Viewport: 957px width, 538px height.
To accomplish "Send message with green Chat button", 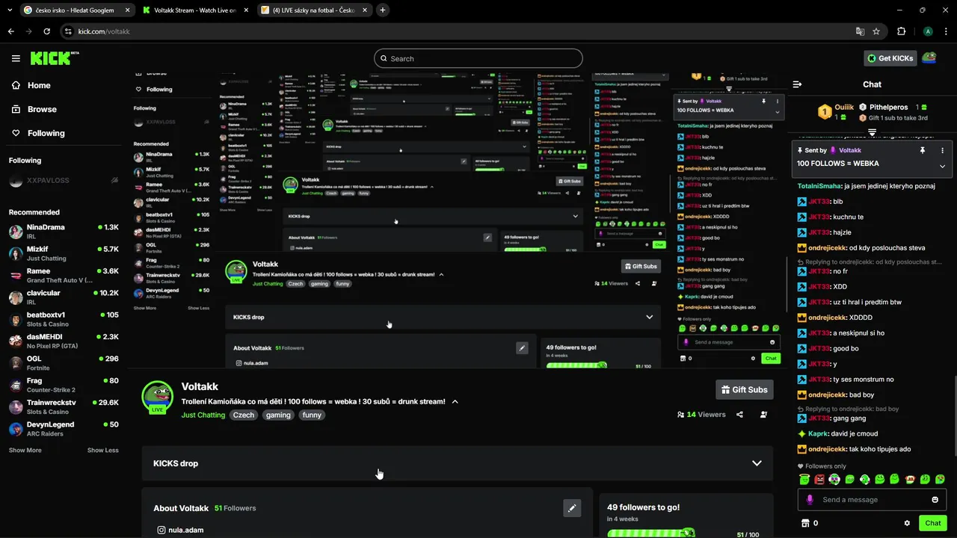I will [933, 523].
